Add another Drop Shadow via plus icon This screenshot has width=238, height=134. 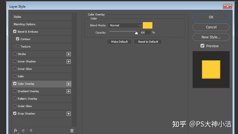69,114
